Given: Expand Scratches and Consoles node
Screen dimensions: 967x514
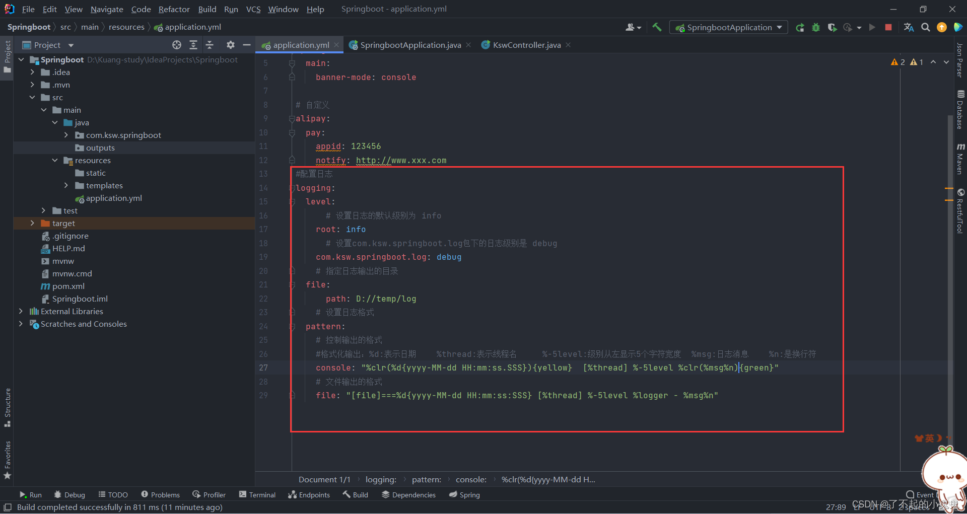Looking at the screenshot, I should (x=21, y=324).
